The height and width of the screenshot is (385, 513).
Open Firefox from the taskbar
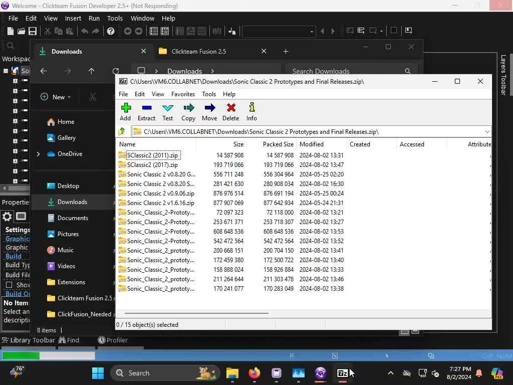[254, 373]
